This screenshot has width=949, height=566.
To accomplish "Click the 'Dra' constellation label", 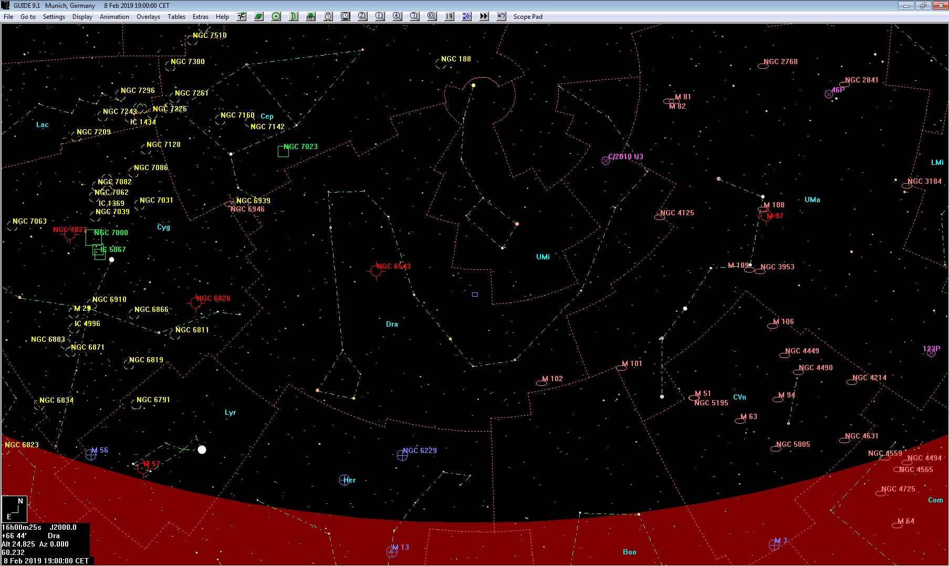I will (x=392, y=324).
